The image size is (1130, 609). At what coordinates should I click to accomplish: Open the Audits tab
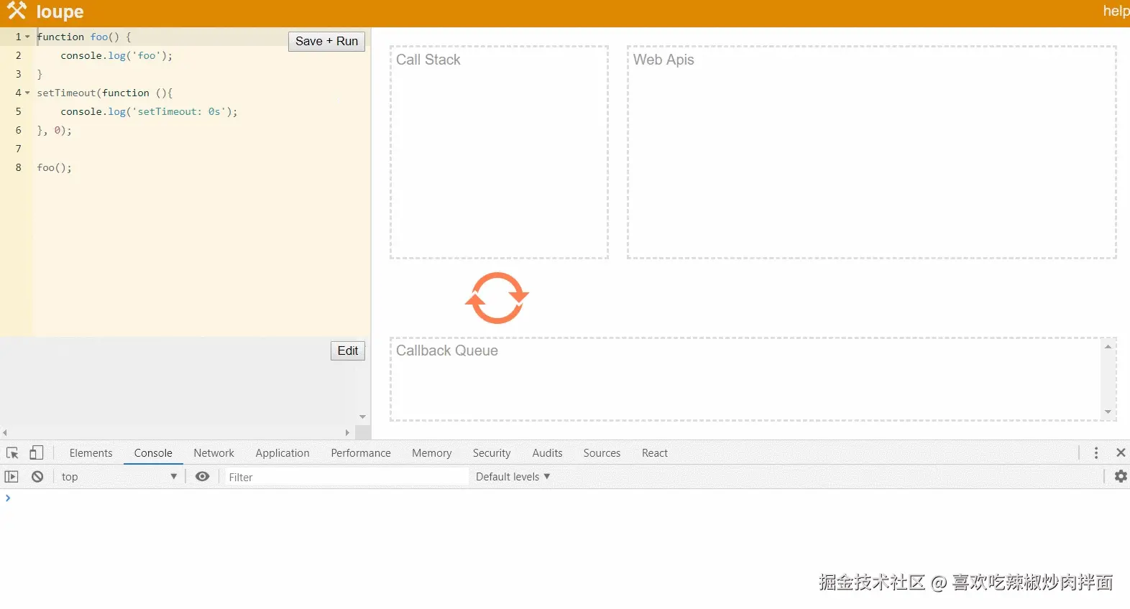(547, 453)
